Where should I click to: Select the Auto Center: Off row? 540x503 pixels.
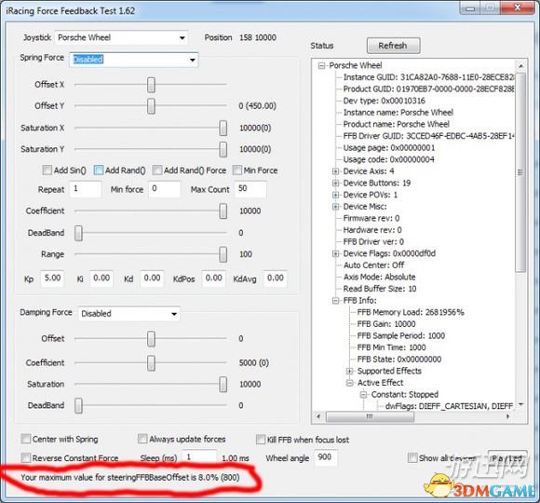click(373, 265)
